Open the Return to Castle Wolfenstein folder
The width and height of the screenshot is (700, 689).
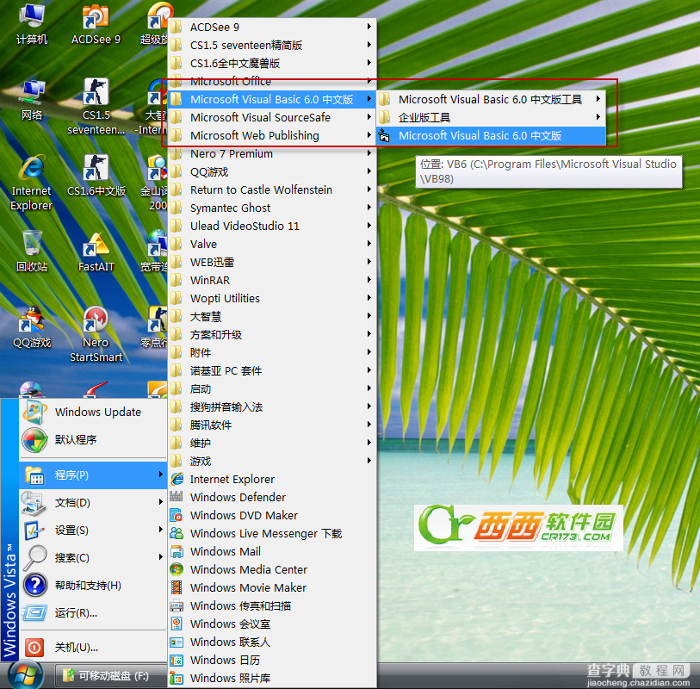point(272,189)
